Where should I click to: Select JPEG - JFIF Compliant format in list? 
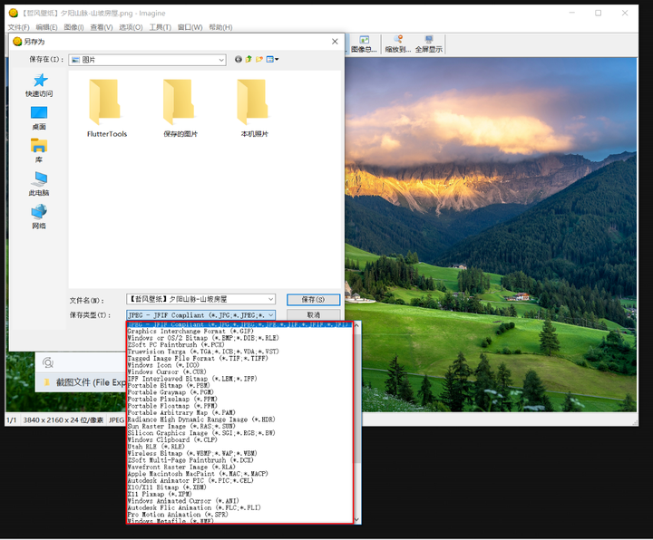click(239, 324)
